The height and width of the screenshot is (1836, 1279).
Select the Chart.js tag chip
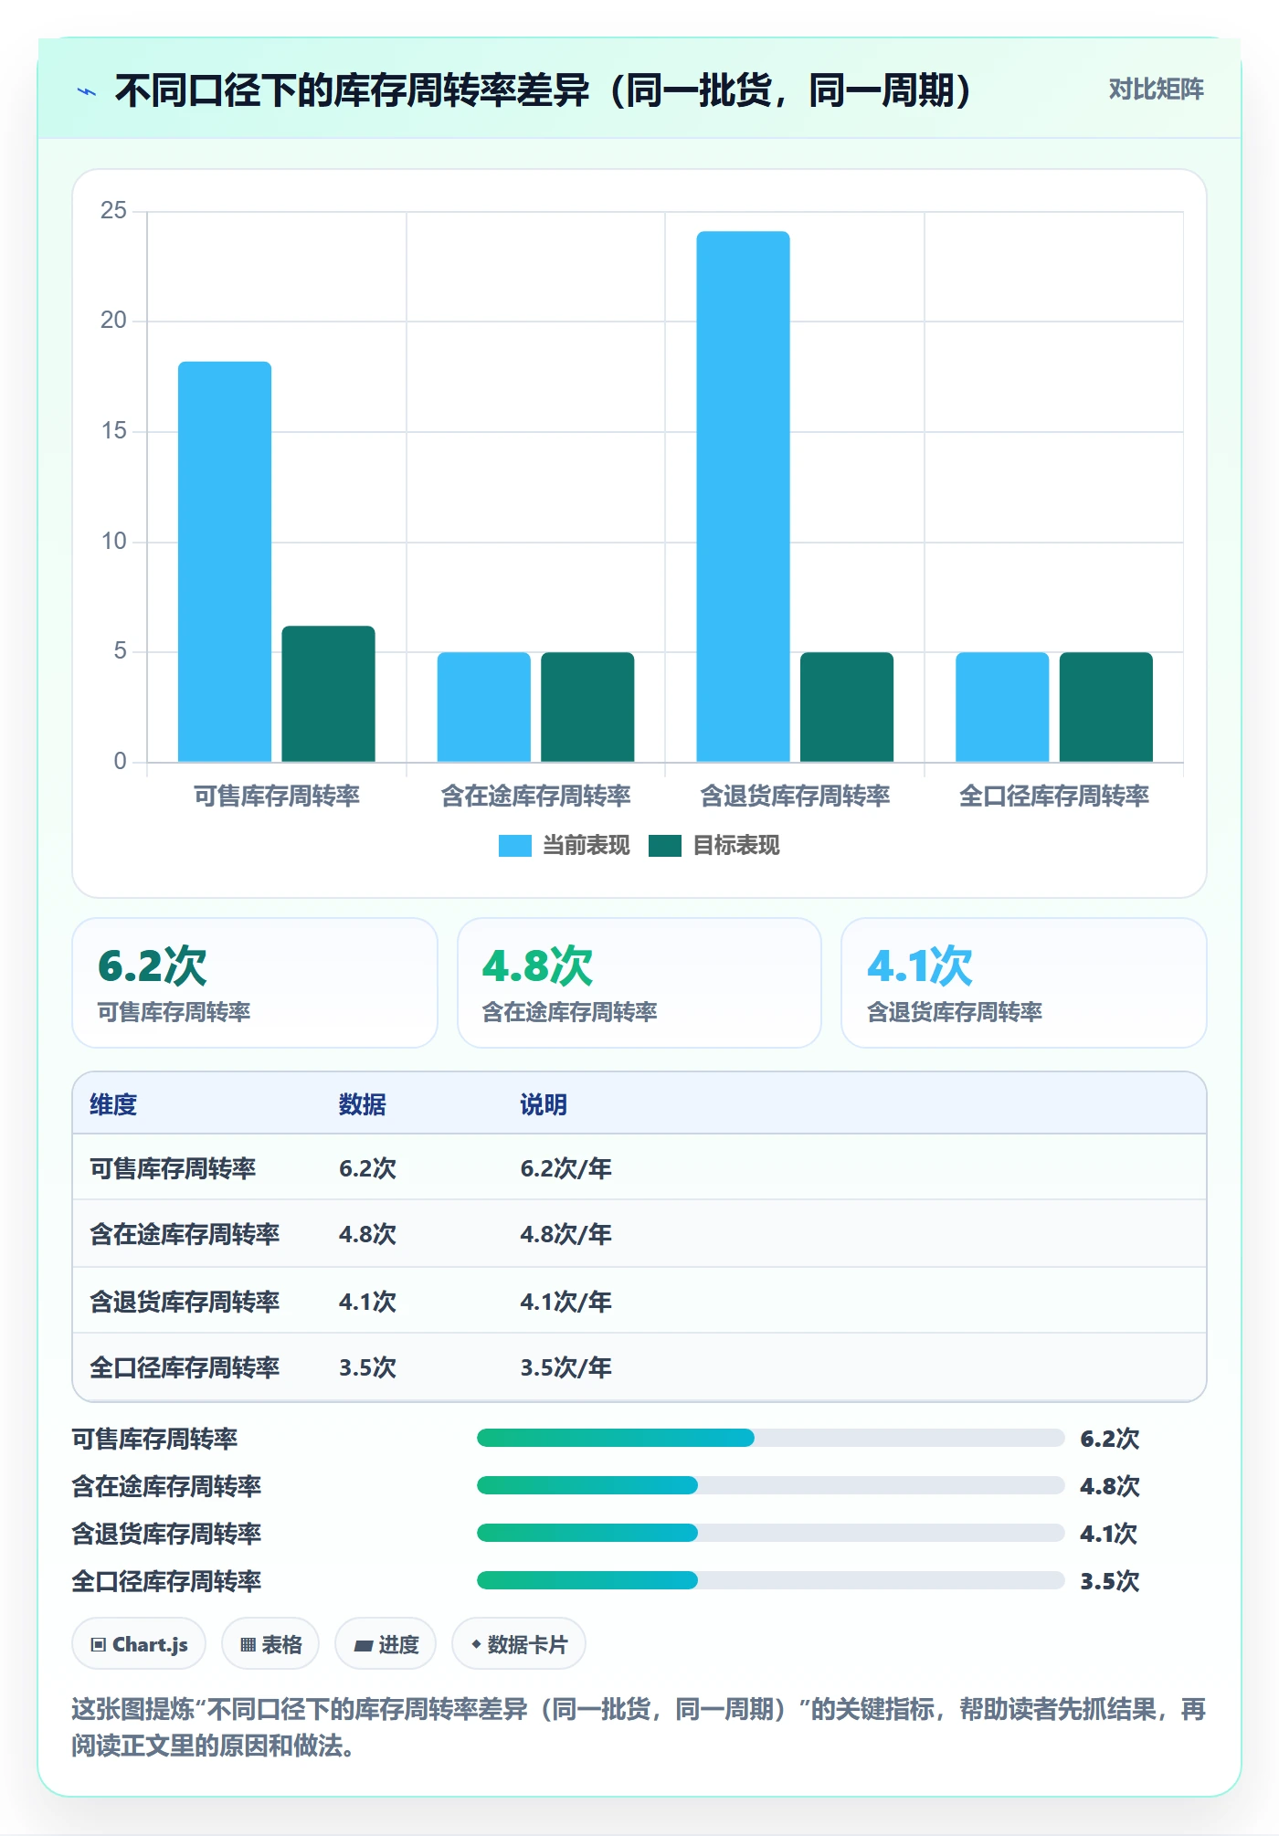139,1644
